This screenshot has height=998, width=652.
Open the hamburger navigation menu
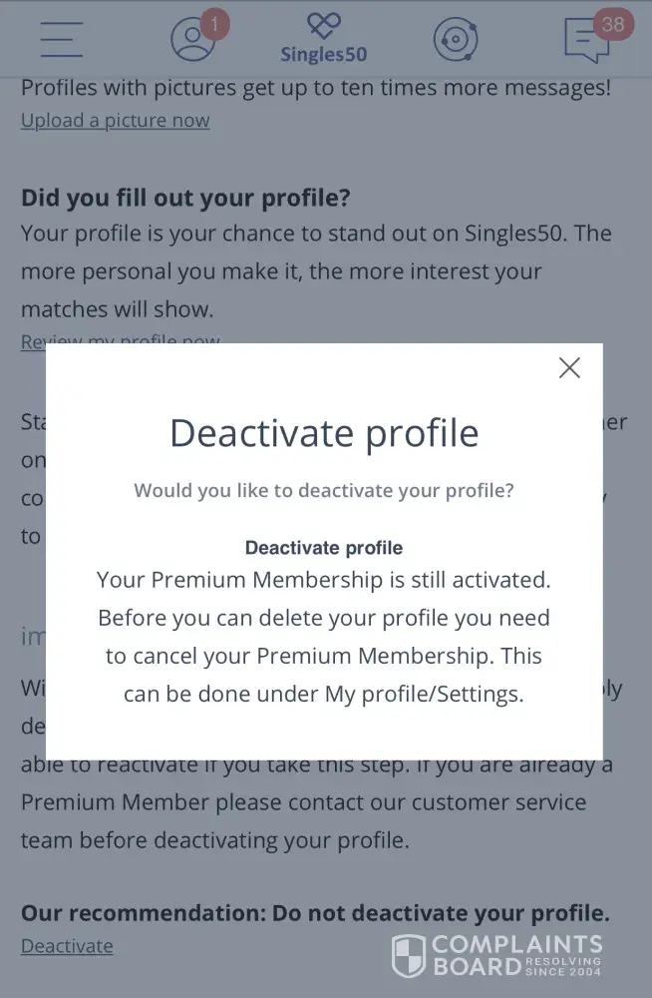pos(62,40)
